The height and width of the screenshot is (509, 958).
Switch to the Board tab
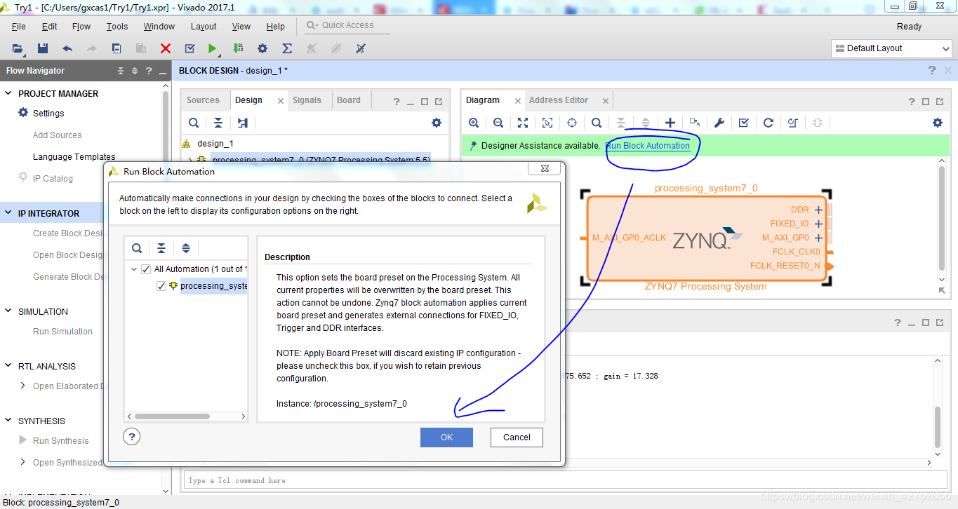click(x=349, y=100)
